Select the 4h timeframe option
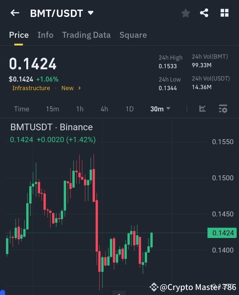The width and height of the screenshot is (239, 295). tap(104, 108)
